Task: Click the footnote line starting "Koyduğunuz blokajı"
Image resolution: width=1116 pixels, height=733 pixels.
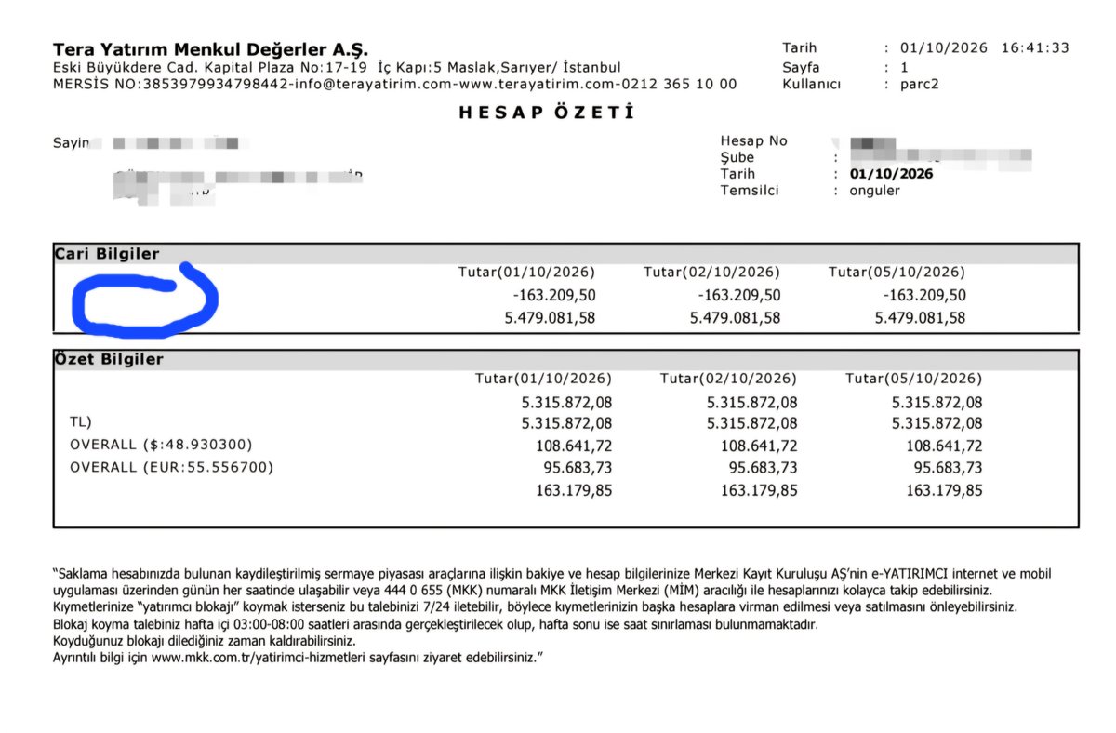Action: tap(205, 641)
